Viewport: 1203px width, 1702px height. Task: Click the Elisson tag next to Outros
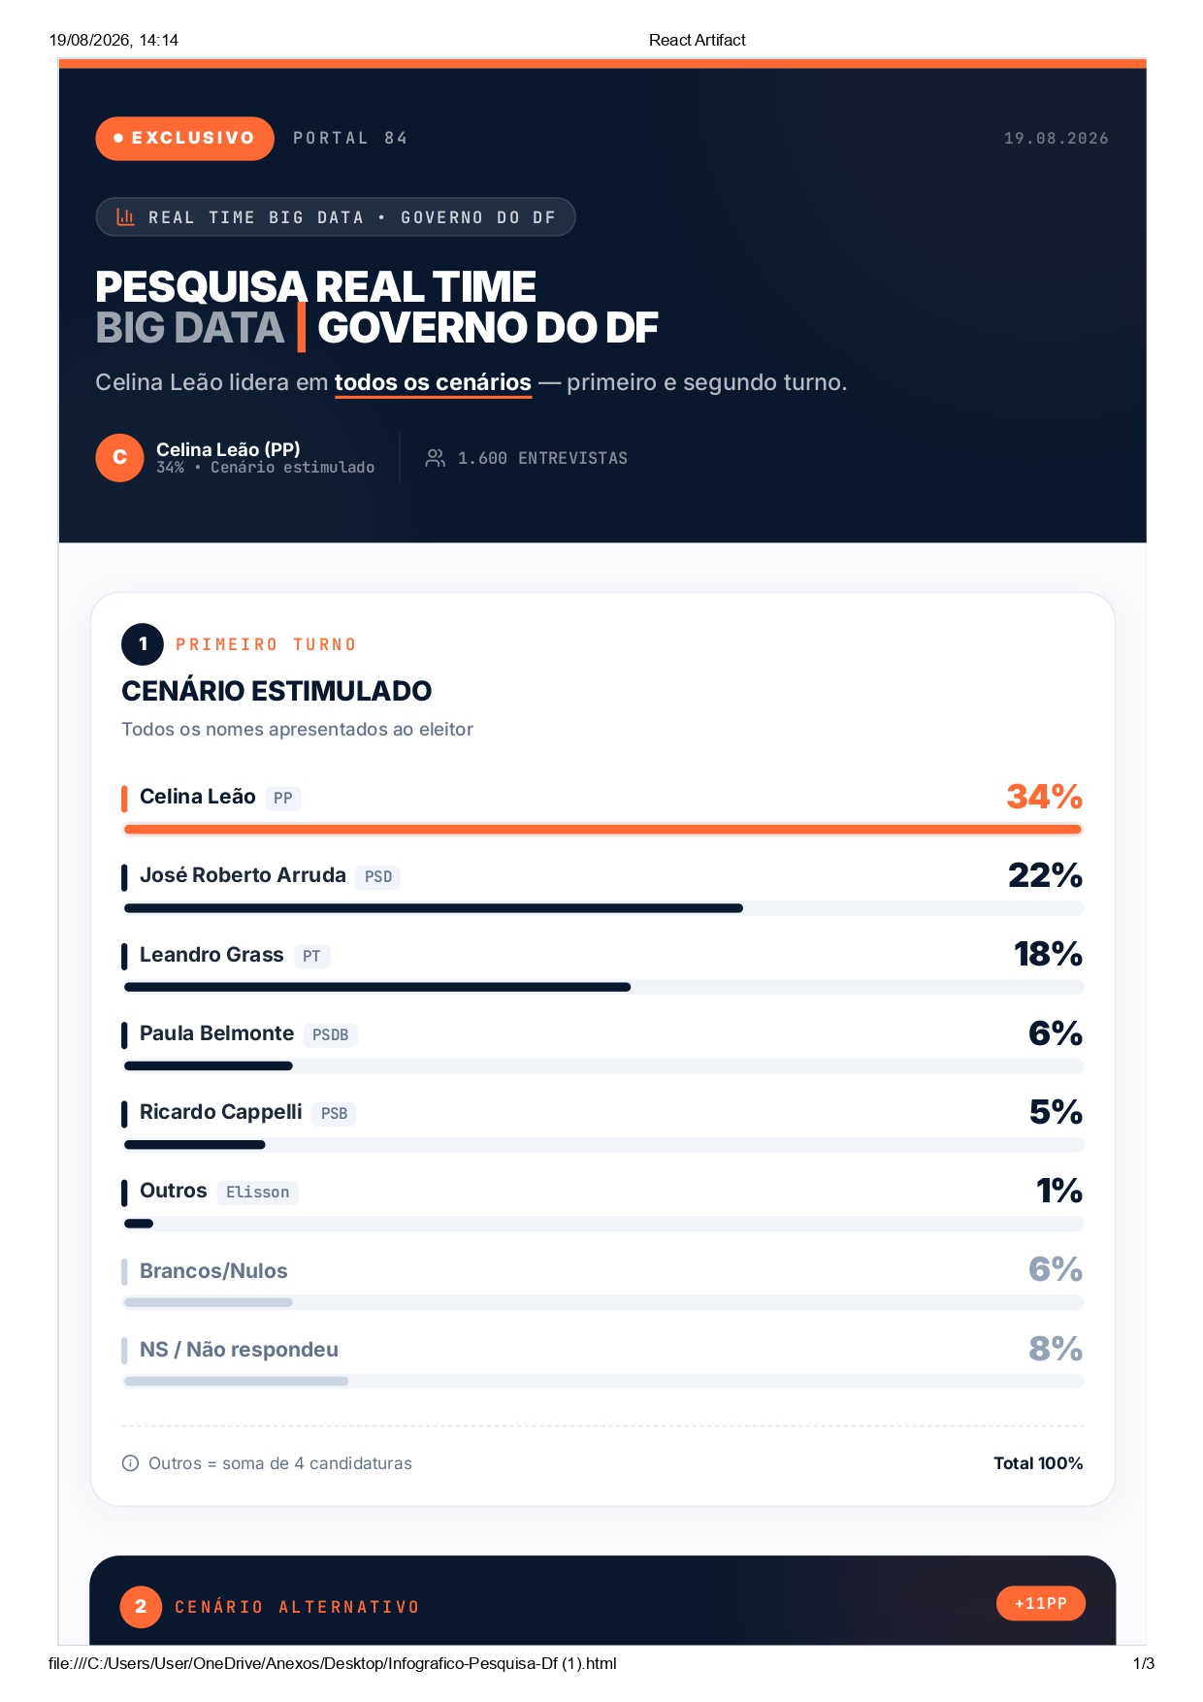pos(258,1193)
